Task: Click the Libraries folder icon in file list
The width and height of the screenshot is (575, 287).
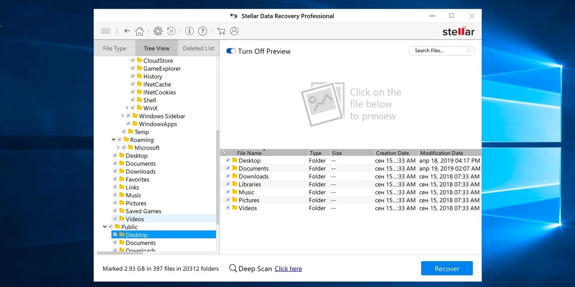Action: point(235,184)
